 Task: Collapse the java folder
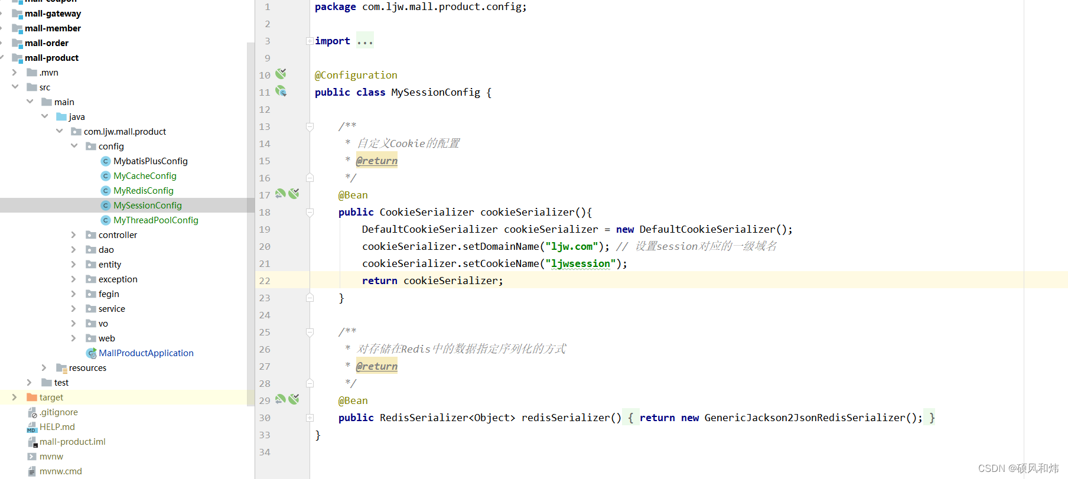(44, 116)
